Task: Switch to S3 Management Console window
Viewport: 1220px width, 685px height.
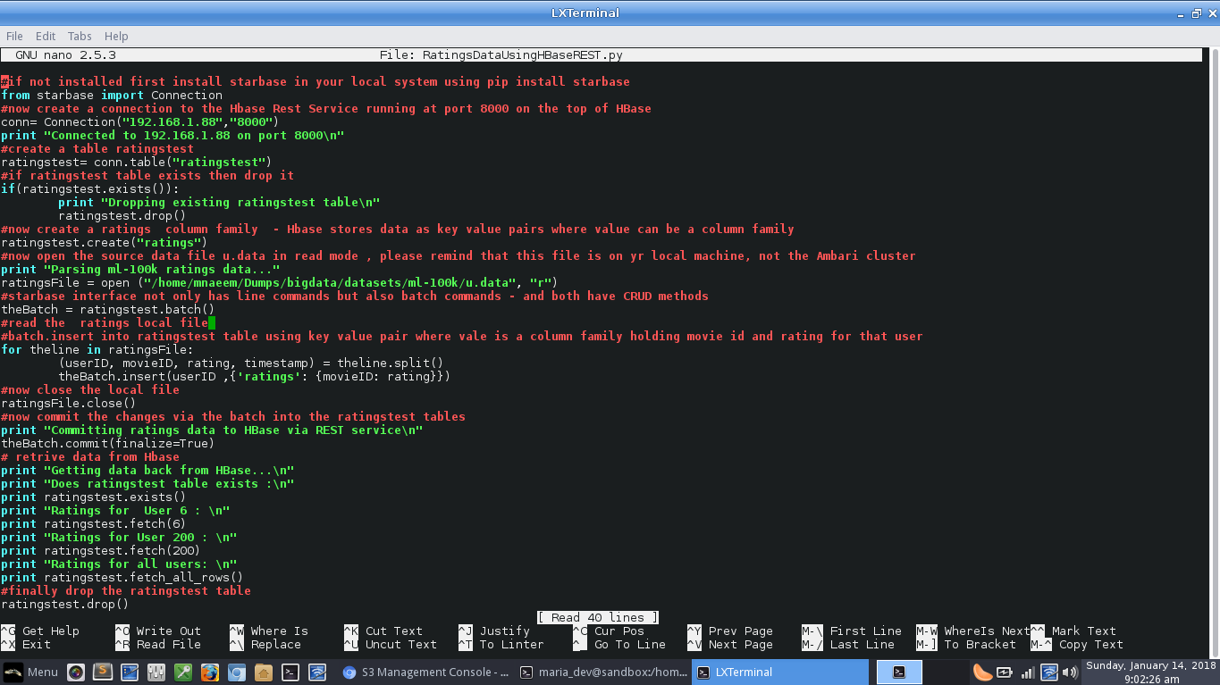Action: [x=425, y=672]
